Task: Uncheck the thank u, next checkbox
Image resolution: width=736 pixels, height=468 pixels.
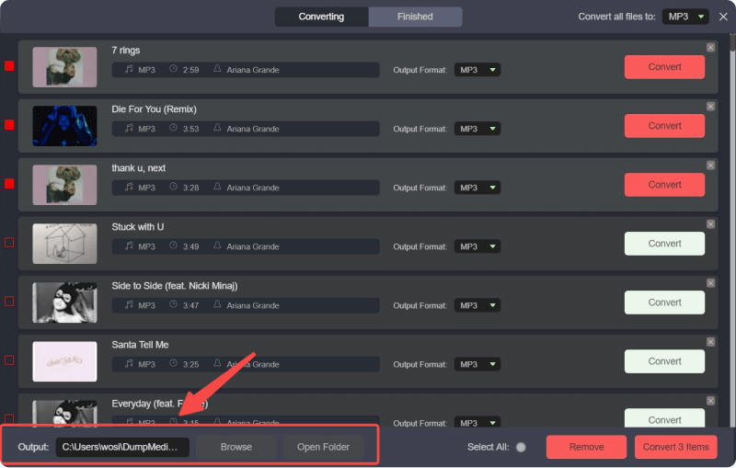Action: tap(9, 184)
